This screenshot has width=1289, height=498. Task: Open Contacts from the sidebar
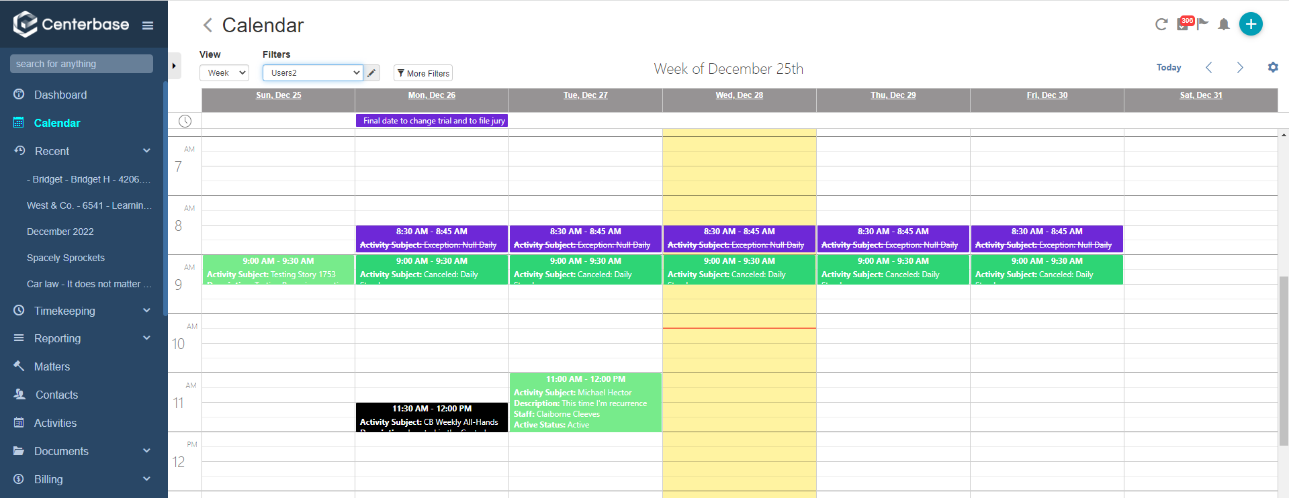(x=56, y=395)
